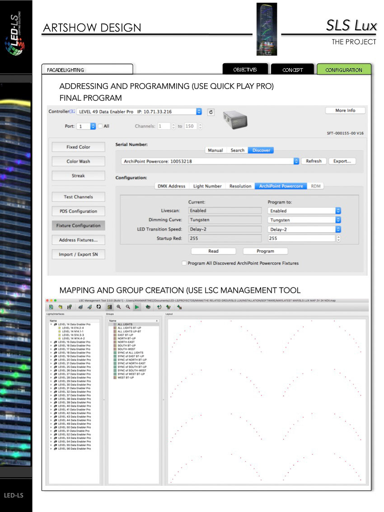The width and height of the screenshot is (384, 512).
Task: Select the Discover tab
Action: coord(261,150)
